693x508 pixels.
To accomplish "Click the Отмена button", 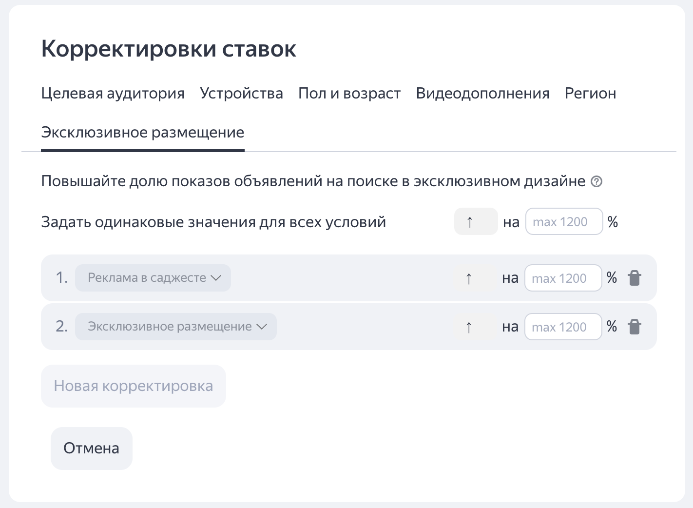I will coord(92,449).
